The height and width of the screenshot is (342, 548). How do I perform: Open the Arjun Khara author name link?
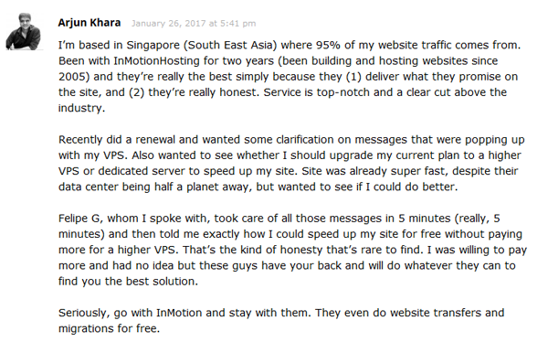coord(90,23)
